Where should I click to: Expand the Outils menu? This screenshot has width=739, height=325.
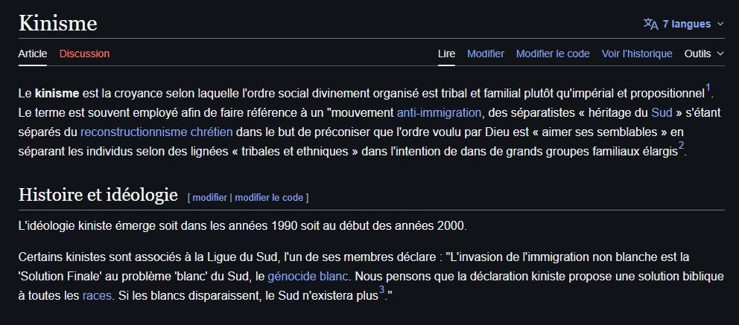(703, 54)
